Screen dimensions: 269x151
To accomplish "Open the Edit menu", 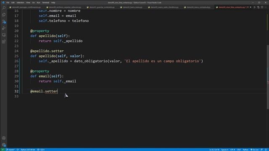I will pyautogui.click(x=13, y=3).
